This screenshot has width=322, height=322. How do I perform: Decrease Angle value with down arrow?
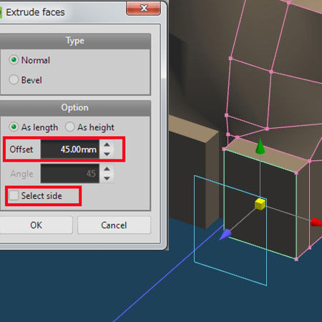(107, 178)
